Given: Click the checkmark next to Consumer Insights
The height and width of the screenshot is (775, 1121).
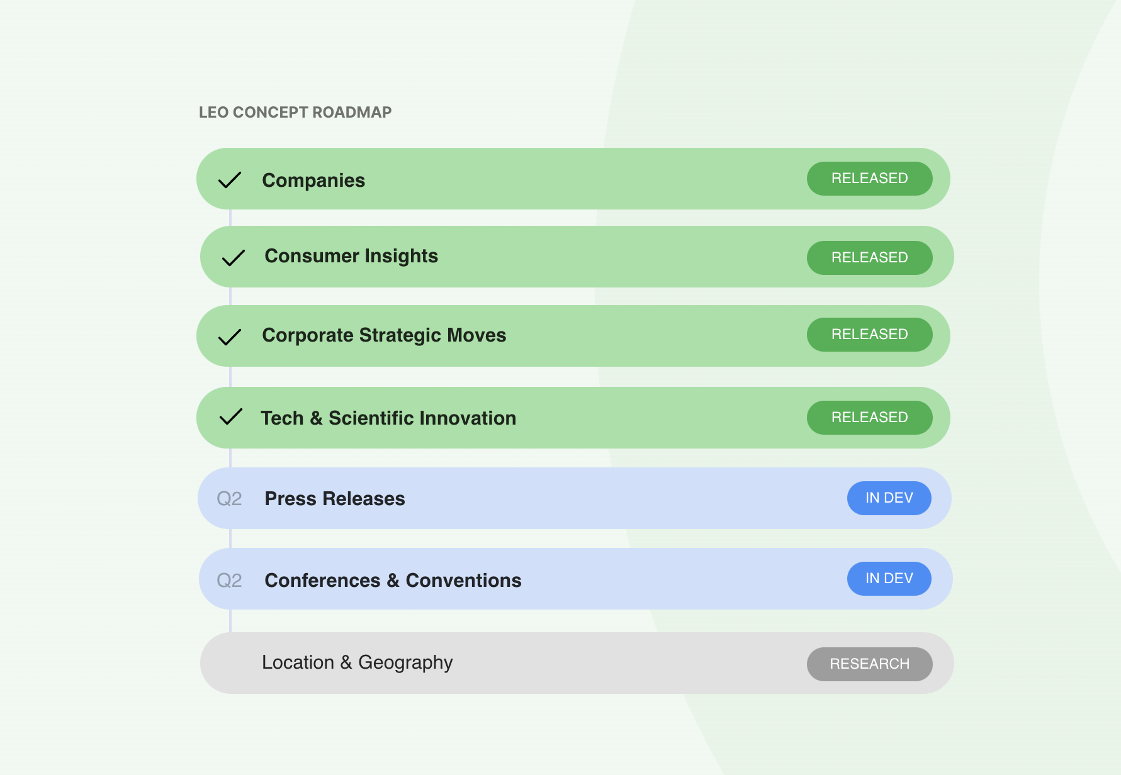Looking at the screenshot, I should click(233, 258).
